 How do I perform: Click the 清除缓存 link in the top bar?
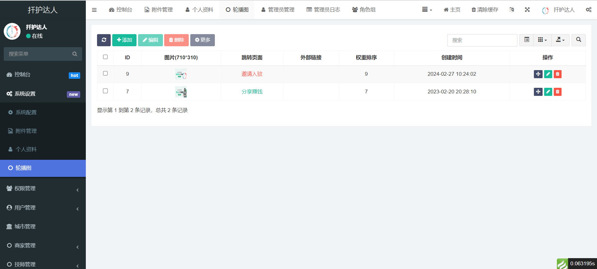(x=485, y=10)
